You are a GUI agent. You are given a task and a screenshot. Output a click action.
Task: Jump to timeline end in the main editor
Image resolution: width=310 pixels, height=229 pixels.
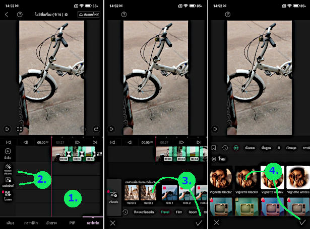pyautogui.click(x=95, y=142)
